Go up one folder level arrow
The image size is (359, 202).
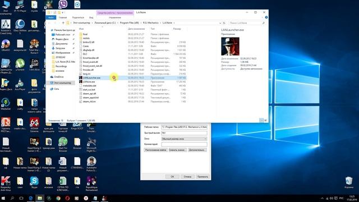[x=63, y=23]
